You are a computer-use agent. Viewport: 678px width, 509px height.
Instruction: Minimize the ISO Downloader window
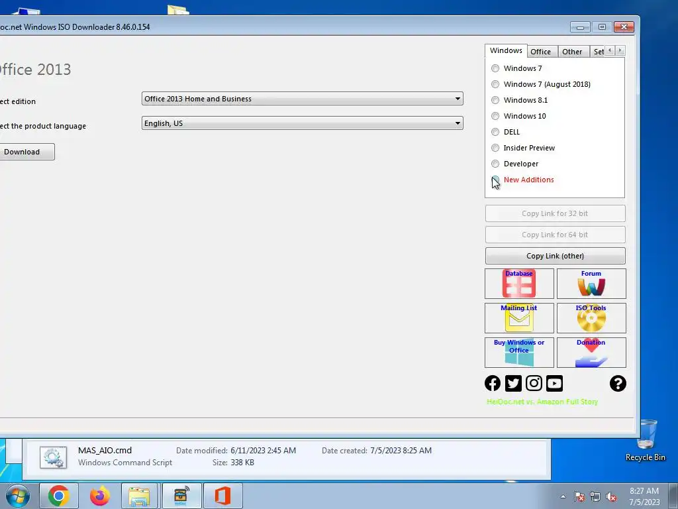click(x=580, y=27)
